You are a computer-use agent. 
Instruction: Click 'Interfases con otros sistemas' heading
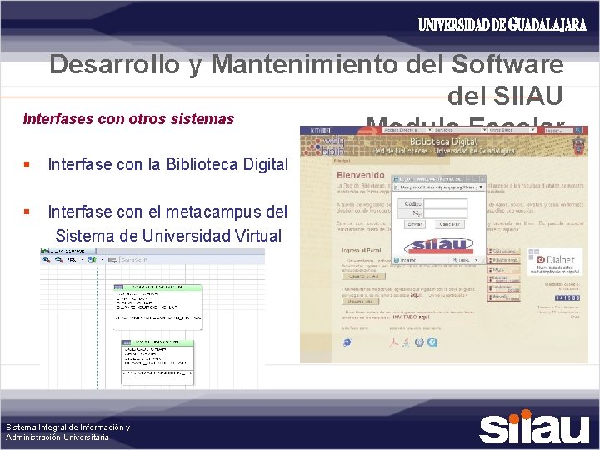click(128, 119)
